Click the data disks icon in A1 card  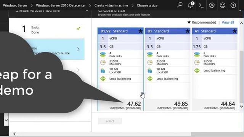point(197,54)
